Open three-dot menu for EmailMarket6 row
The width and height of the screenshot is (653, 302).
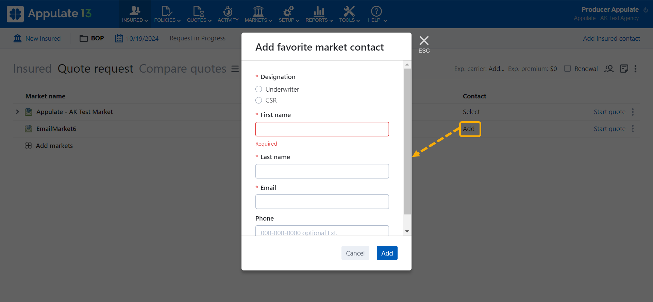click(633, 129)
